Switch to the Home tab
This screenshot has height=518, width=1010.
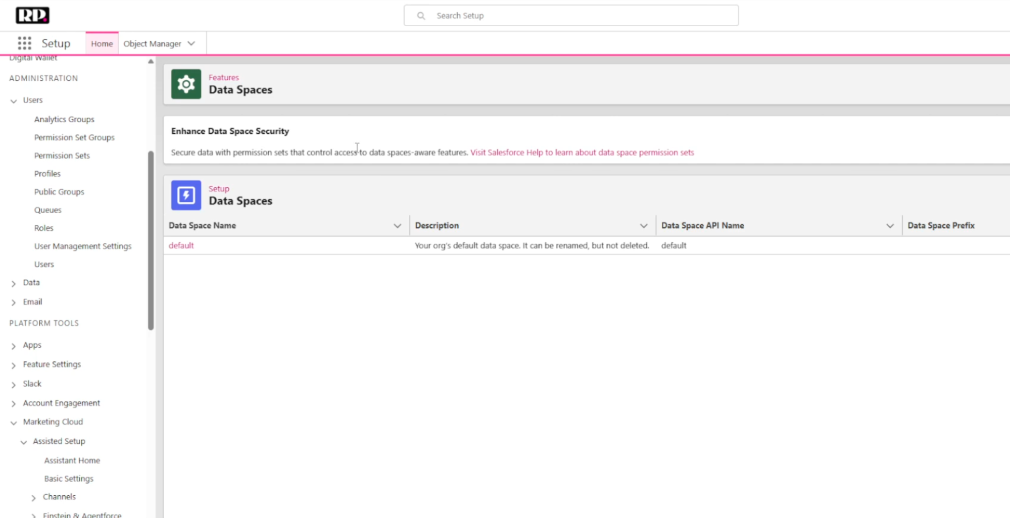102,43
